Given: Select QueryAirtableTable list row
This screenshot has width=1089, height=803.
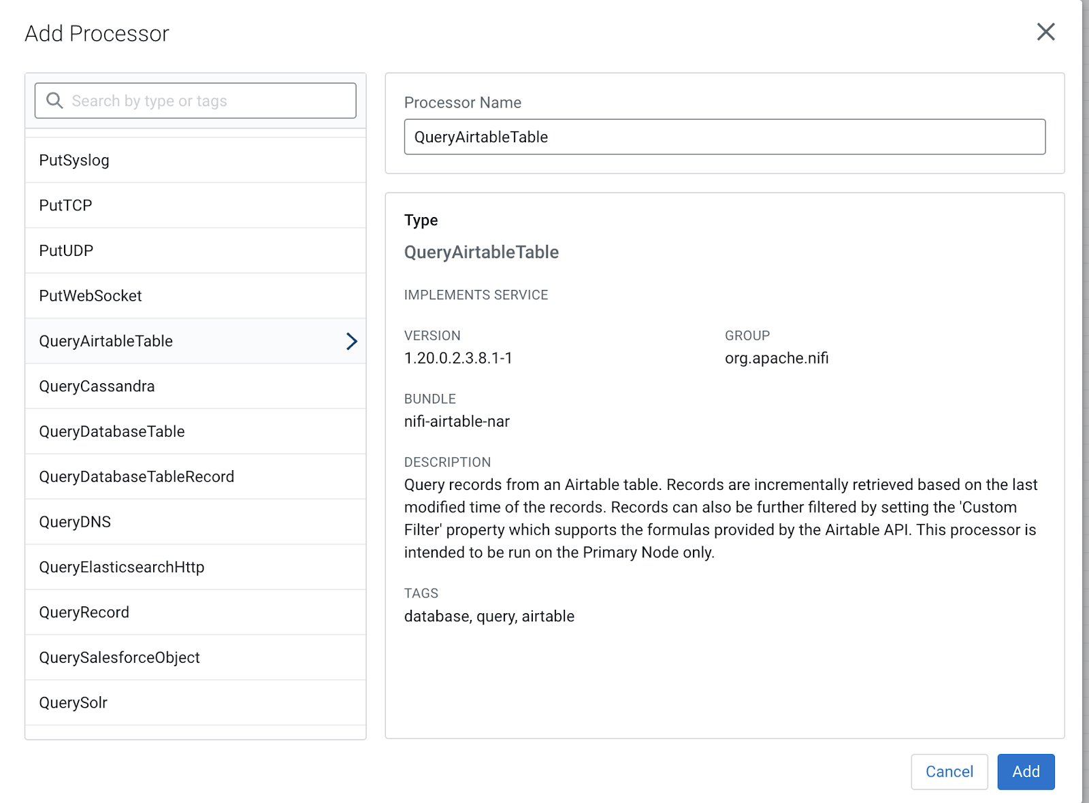Looking at the screenshot, I should [x=195, y=341].
